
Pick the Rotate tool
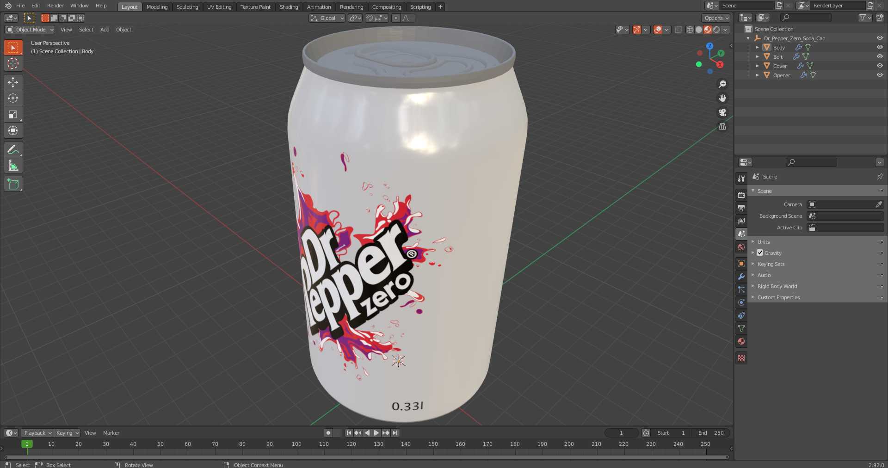[13, 98]
